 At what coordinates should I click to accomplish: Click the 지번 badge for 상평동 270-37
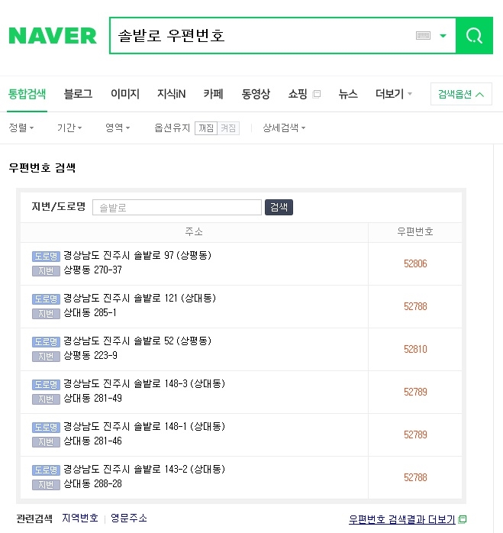(x=46, y=271)
